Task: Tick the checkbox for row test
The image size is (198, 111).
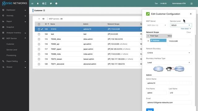Action: [39, 34]
